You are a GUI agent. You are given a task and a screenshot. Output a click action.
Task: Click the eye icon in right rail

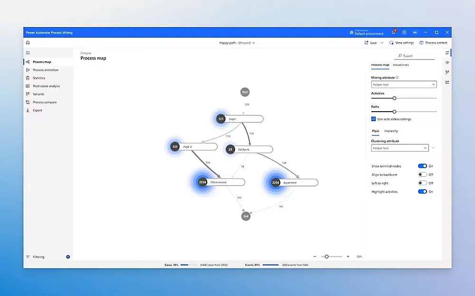click(447, 63)
